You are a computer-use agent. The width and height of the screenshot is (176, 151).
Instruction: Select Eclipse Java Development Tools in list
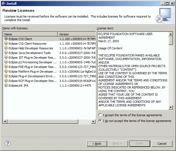[30, 53]
